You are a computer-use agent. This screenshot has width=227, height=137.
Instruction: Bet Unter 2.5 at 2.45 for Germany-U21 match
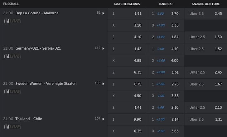[206, 72]
